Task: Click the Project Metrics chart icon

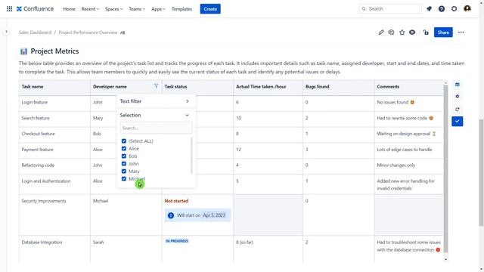Action: [x=23, y=51]
